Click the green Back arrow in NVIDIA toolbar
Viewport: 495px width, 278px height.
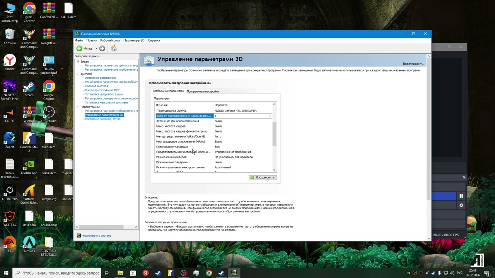point(79,48)
